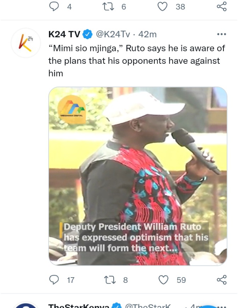The width and height of the screenshot is (238, 308).
Task: Like the K24 TV tweet with 59 likes
Action: click(163, 280)
